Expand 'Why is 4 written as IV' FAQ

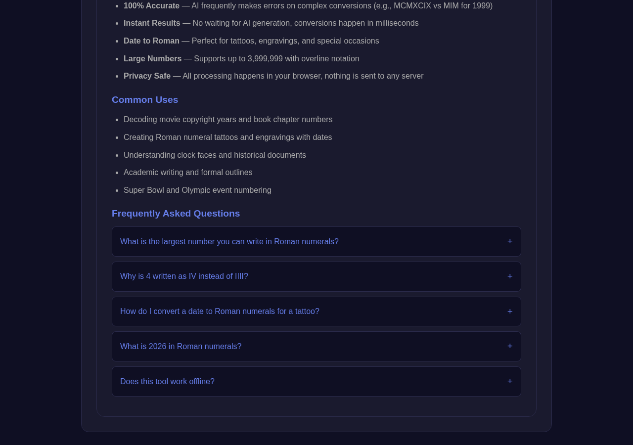point(316,276)
